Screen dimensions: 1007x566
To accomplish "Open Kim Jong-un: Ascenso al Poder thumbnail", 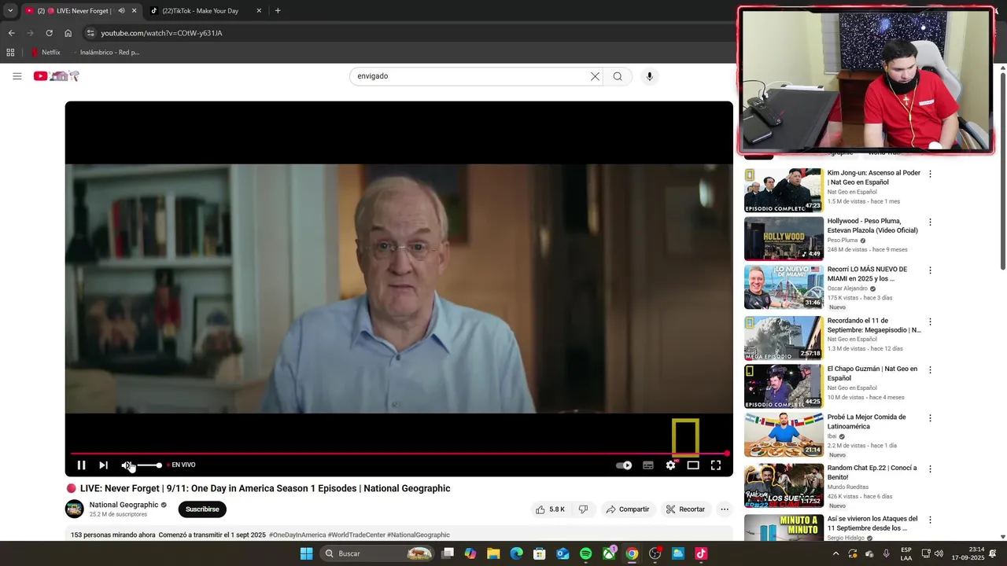I will click(784, 190).
